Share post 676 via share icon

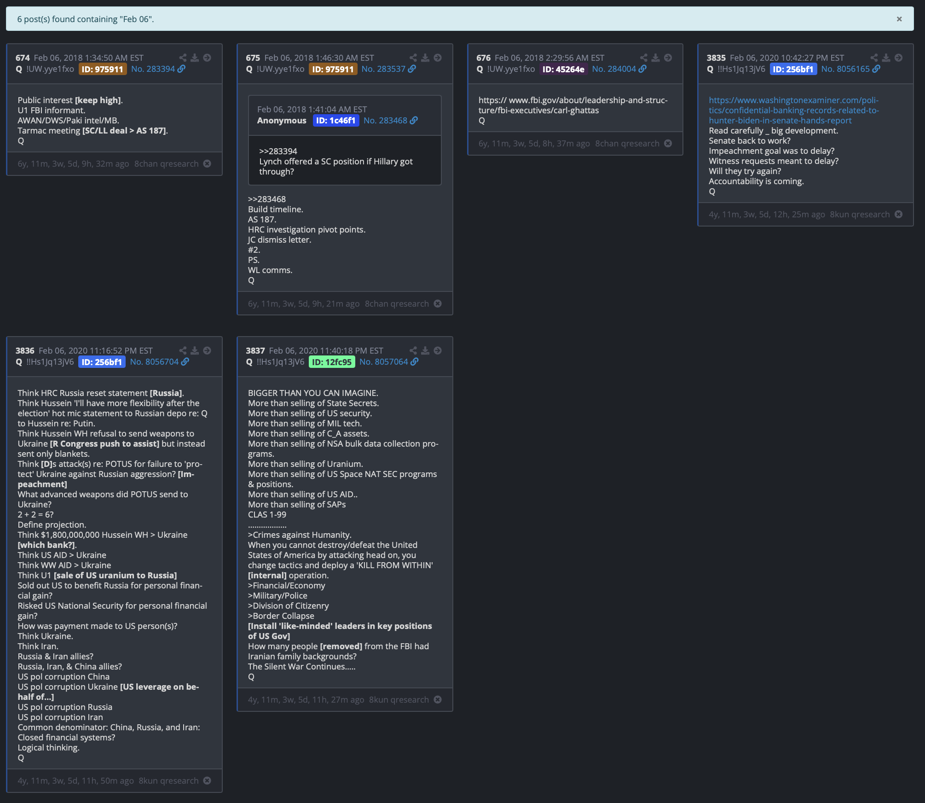click(x=644, y=58)
